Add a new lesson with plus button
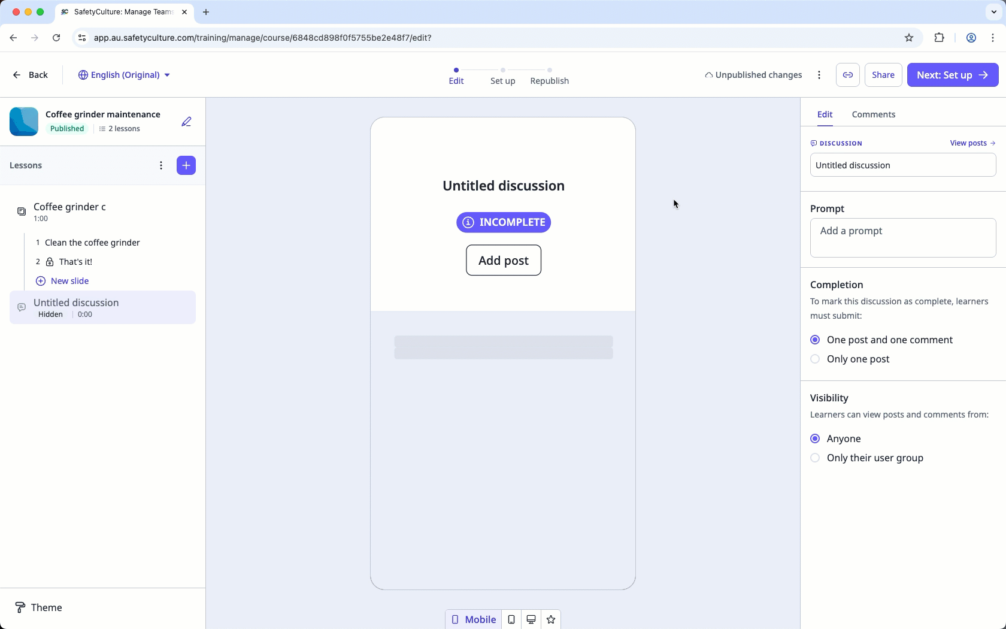 point(186,165)
